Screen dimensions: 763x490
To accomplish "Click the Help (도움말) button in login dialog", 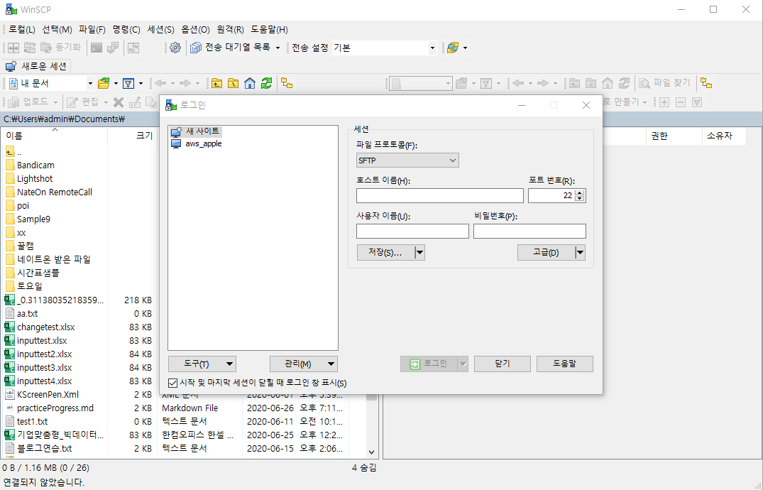I will coord(564,364).
